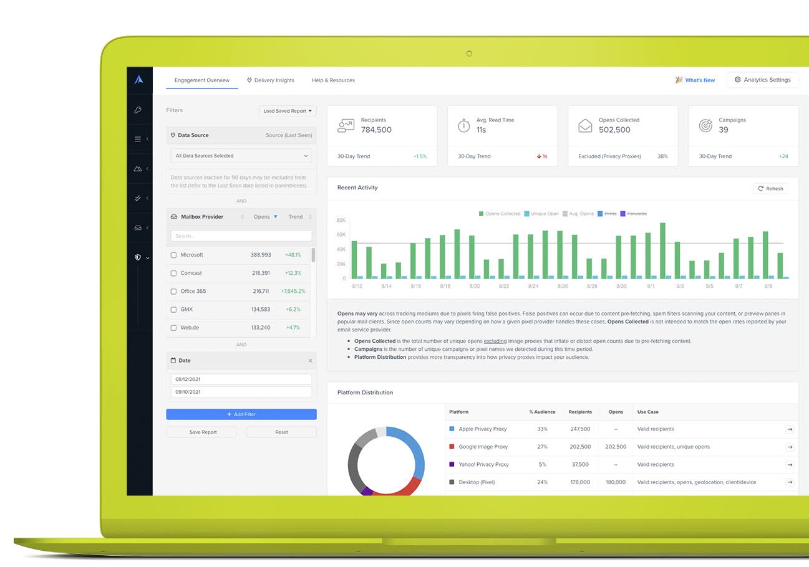The height and width of the screenshot is (567, 809).
Task: Click the Refresh button in Recent Activity
Action: 770,188
